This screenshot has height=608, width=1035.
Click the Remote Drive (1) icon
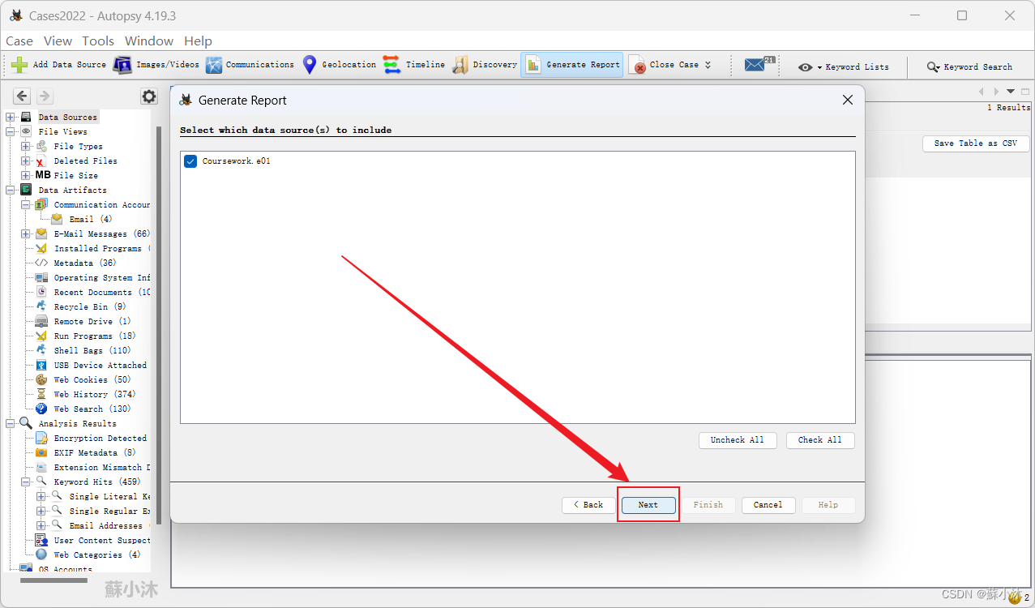41,322
